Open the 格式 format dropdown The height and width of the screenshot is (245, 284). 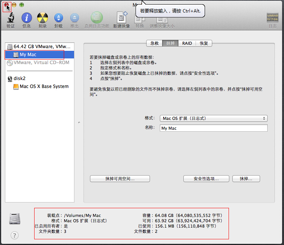pos(213,118)
